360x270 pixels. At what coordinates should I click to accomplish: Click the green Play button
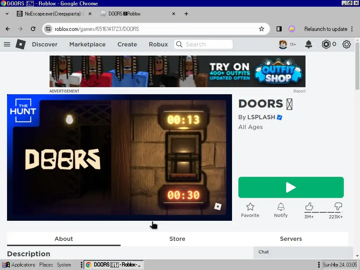291,187
